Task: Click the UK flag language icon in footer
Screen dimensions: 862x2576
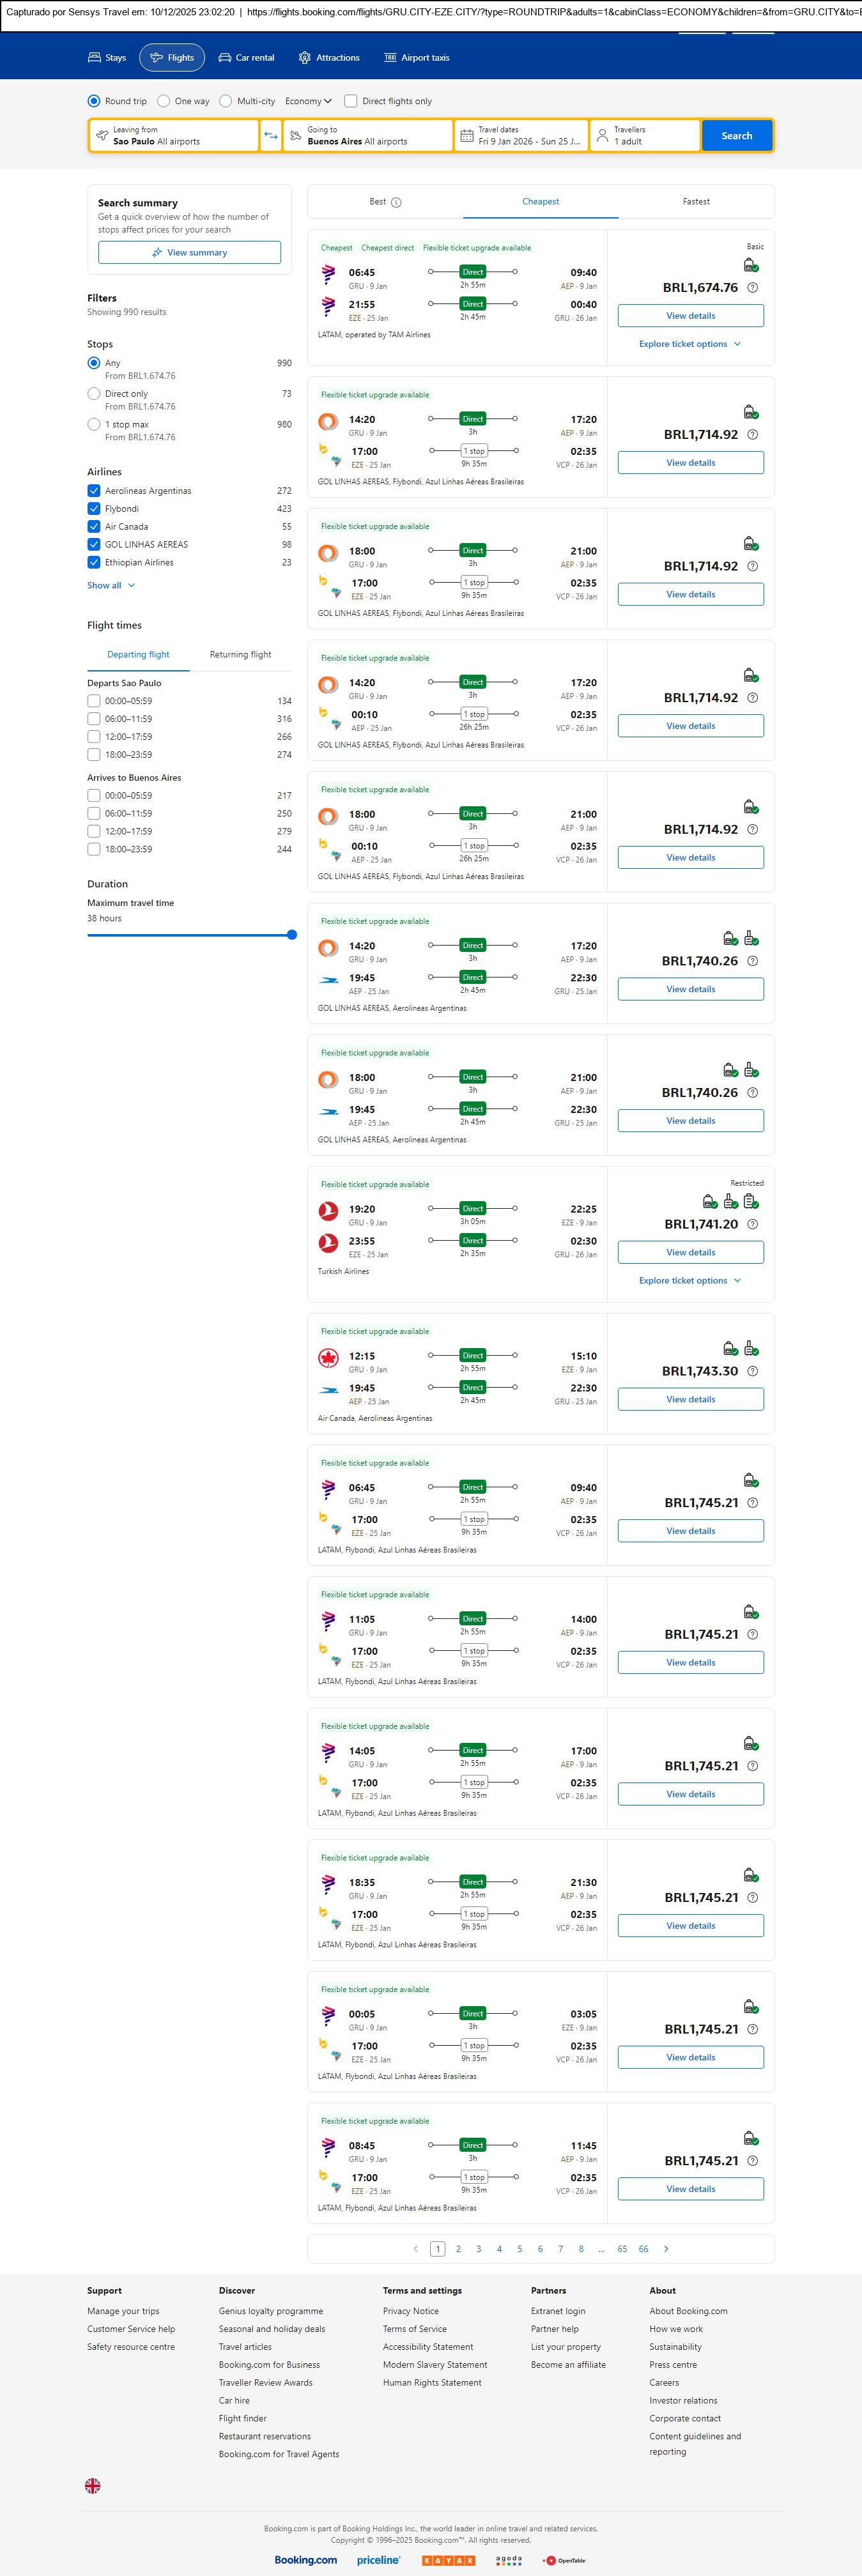Action: click(93, 2485)
